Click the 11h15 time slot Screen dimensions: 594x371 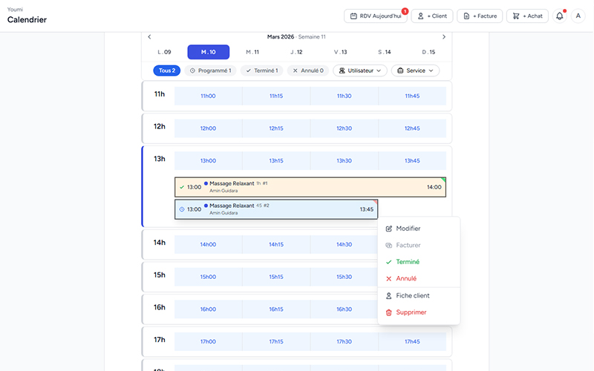(276, 96)
